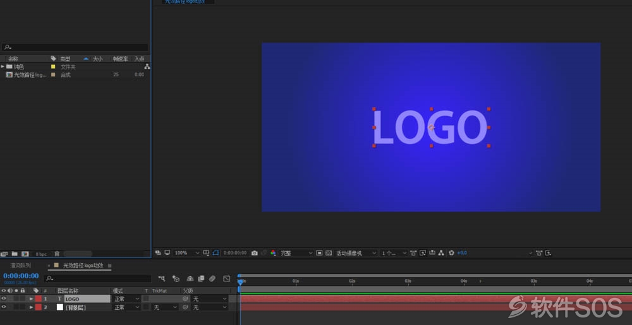Image resolution: width=632 pixels, height=325 pixels.
Task: Click the +0.0 exposure value
Action: 462,253
